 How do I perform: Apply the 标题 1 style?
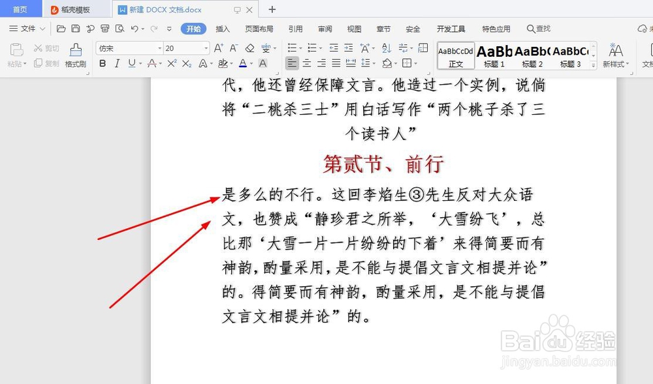click(494, 55)
